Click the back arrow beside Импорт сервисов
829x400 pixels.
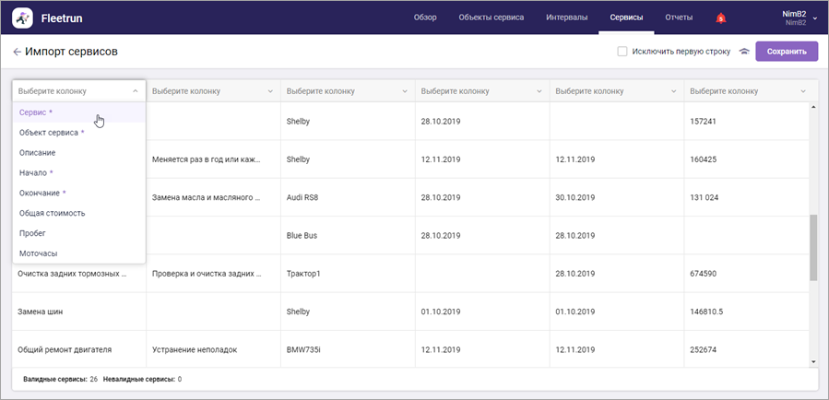click(x=17, y=53)
